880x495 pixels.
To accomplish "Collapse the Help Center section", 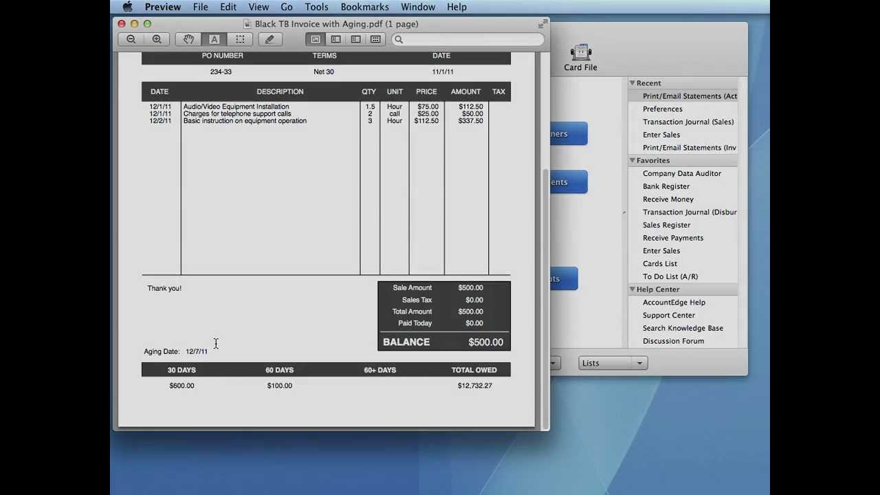I will point(632,289).
